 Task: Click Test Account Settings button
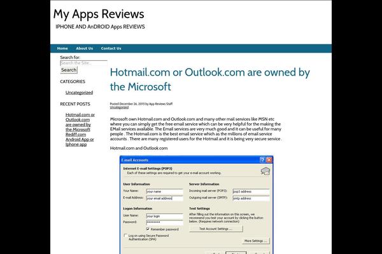pyautogui.click(x=216, y=229)
